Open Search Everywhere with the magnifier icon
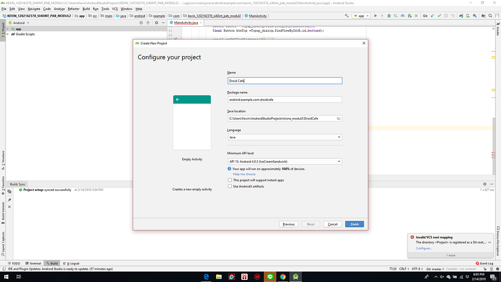The height and width of the screenshot is (282, 501). click(x=490, y=15)
